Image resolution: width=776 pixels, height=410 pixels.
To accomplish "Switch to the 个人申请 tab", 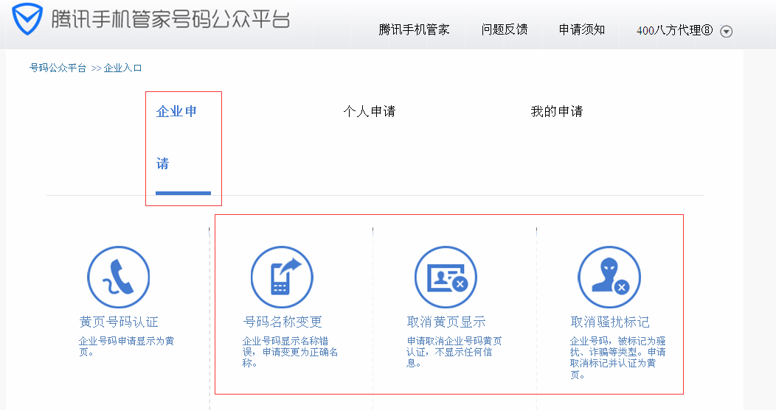I will (370, 112).
